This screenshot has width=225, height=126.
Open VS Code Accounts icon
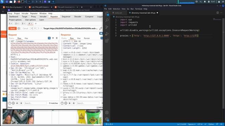[x=107, y=112]
